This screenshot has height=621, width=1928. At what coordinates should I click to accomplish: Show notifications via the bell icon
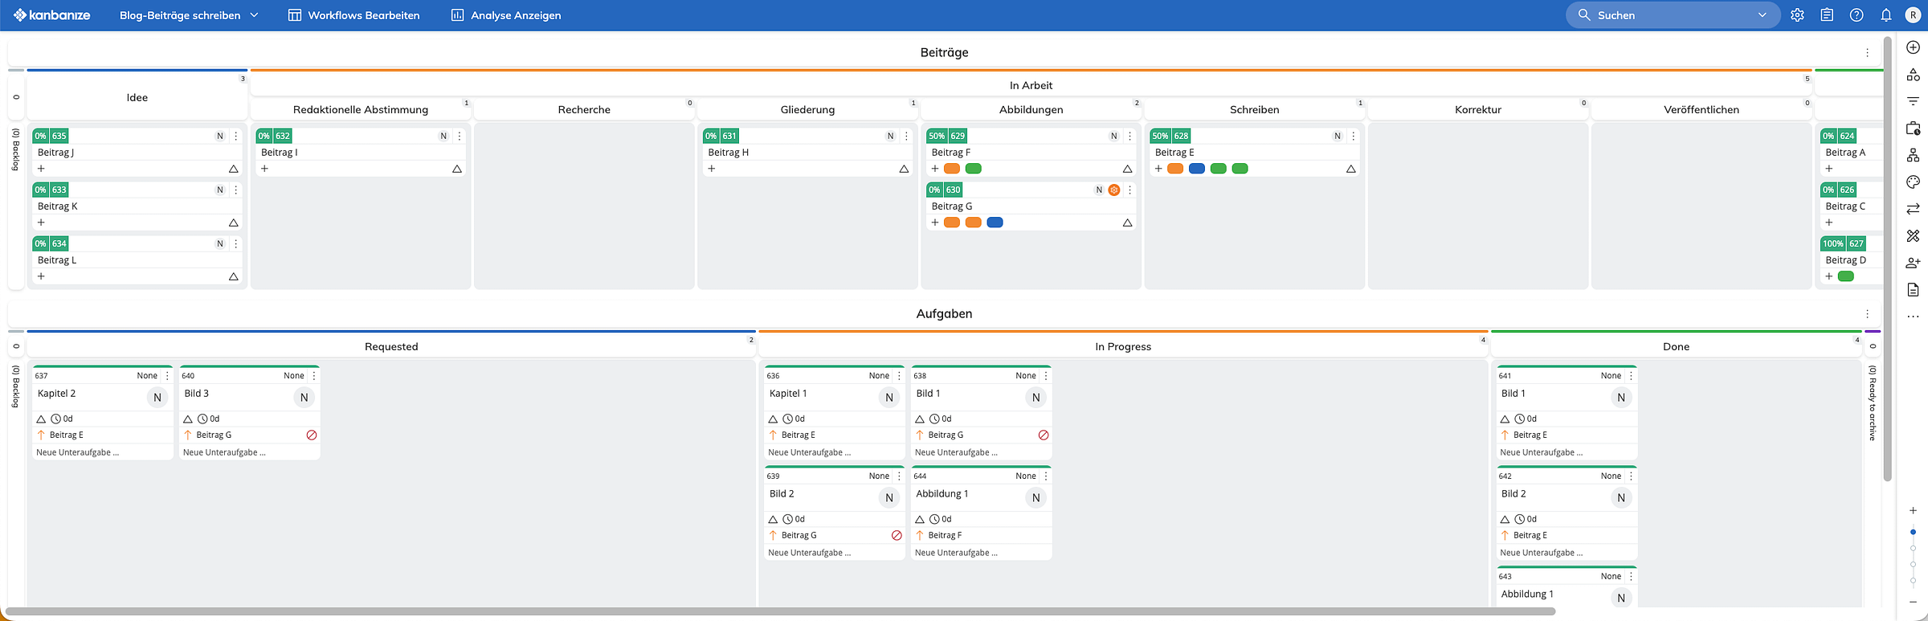(x=1886, y=15)
